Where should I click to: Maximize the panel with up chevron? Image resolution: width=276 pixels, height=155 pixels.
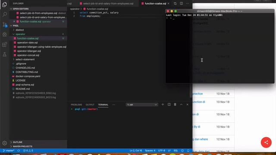tap(181, 105)
